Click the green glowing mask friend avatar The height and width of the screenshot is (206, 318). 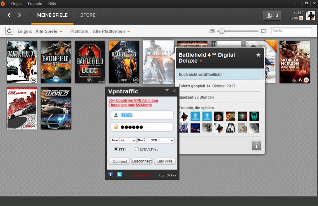254,116
